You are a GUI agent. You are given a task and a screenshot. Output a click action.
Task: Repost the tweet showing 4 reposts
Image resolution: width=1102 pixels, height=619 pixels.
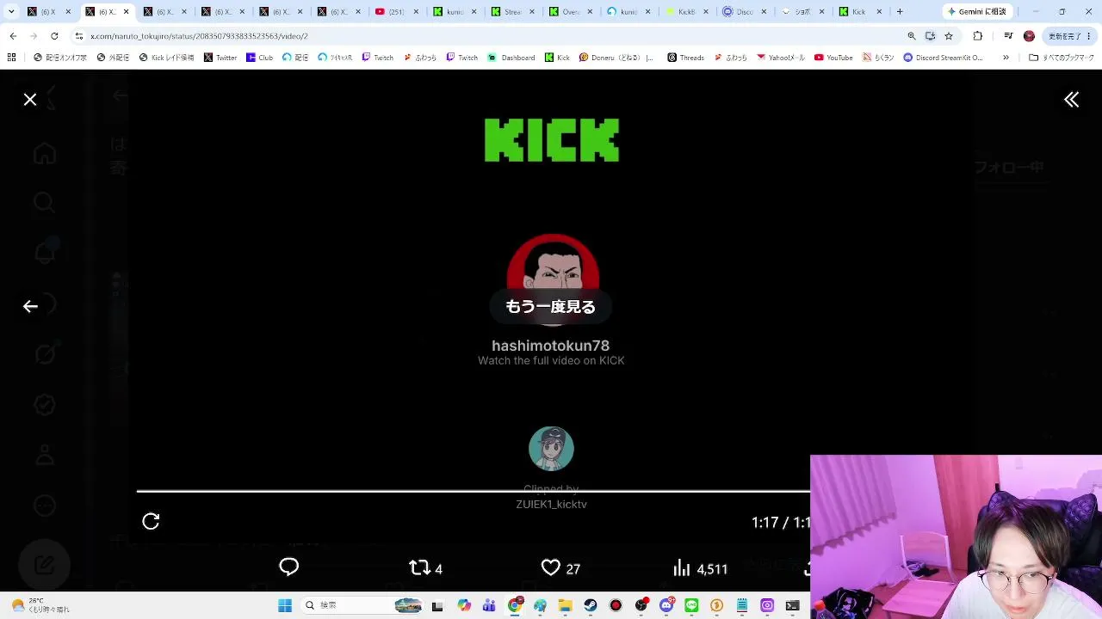coord(425,568)
